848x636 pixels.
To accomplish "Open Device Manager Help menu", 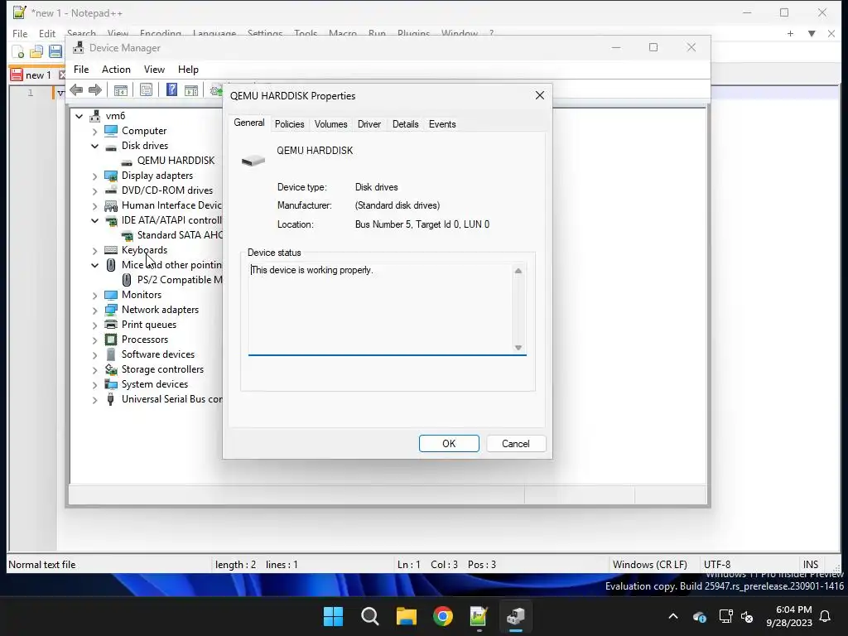I will pyautogui.click(x=188, y=70).
